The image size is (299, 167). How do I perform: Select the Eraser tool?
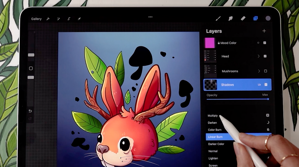coord(243,18)
